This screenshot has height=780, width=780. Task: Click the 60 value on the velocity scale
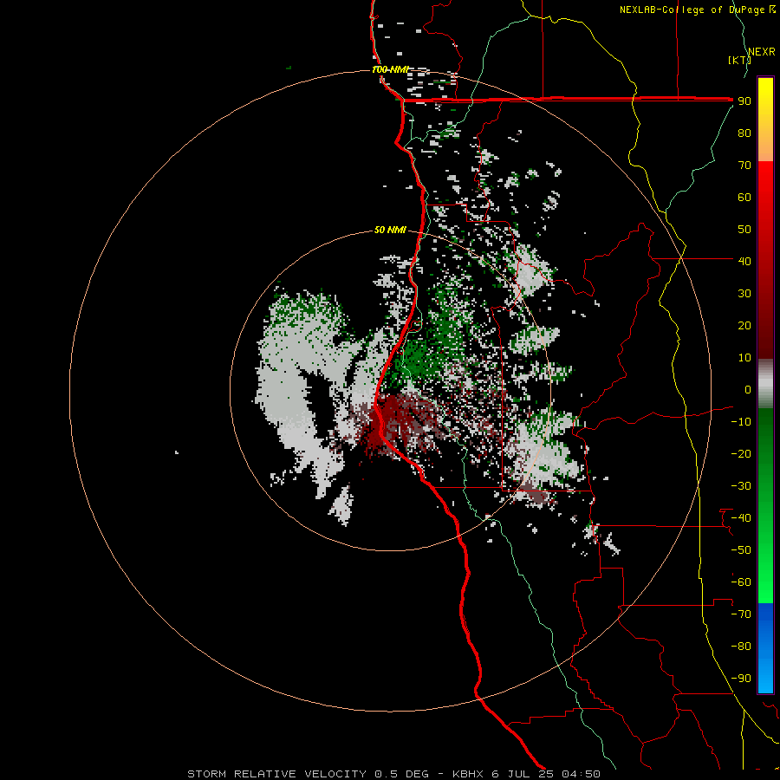[744, 197]
